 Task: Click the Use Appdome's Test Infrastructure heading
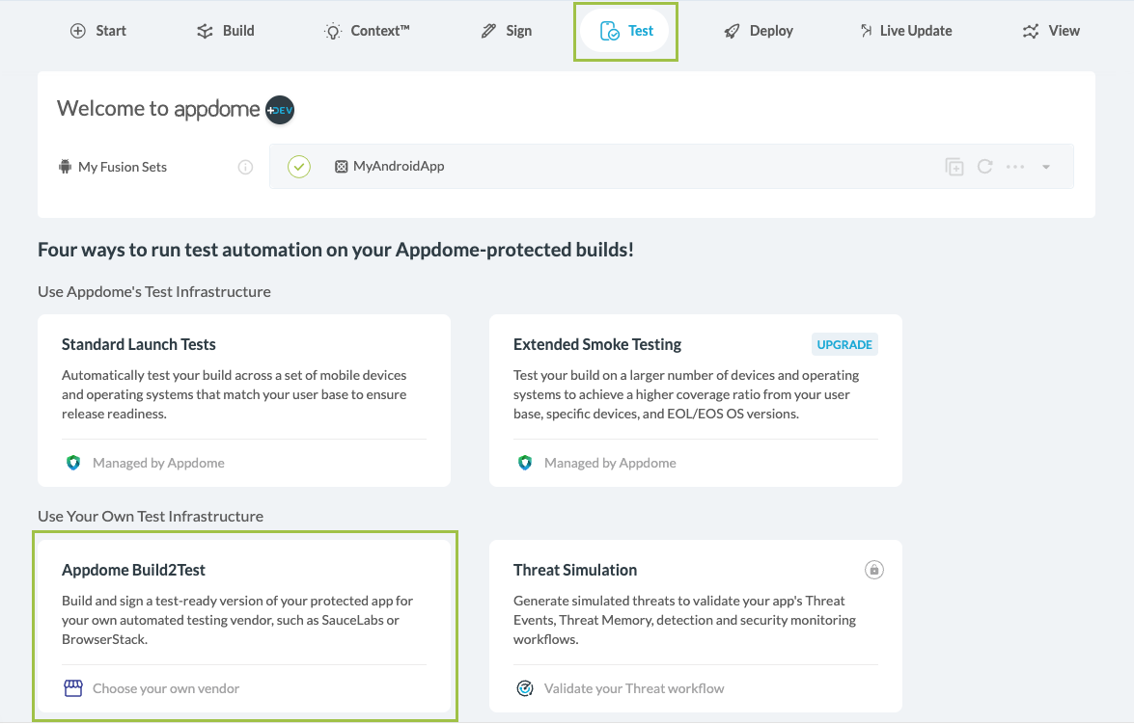coord(154,292)
